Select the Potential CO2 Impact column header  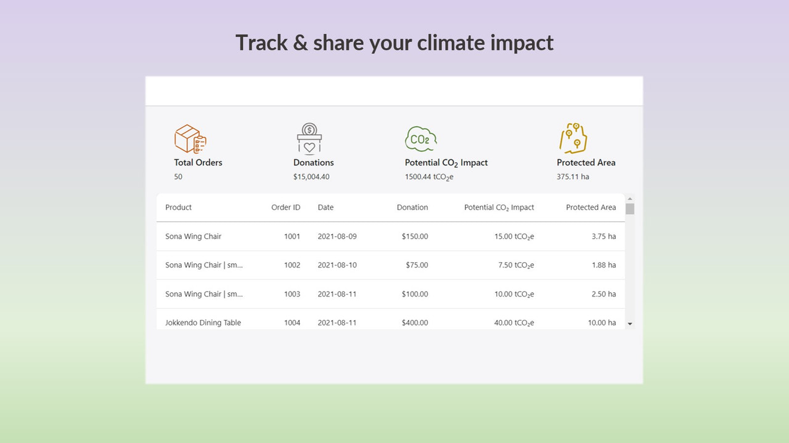[499, 207]
